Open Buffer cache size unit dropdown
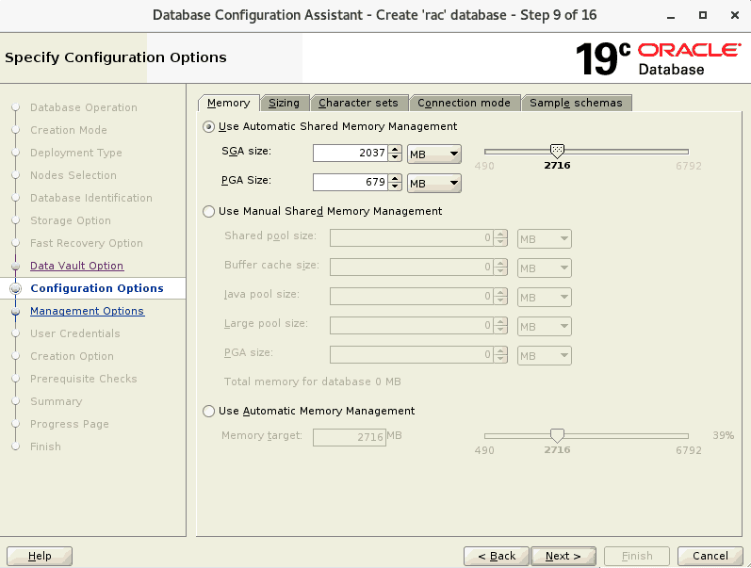 (x=544, y=268)
